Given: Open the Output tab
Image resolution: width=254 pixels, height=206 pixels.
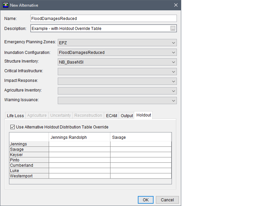Looking at the screenshot, I should pos(127,115).
